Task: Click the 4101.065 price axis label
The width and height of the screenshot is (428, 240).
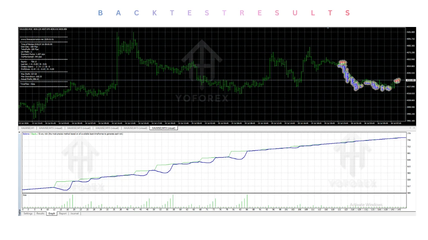Action: tap(411, 32)
